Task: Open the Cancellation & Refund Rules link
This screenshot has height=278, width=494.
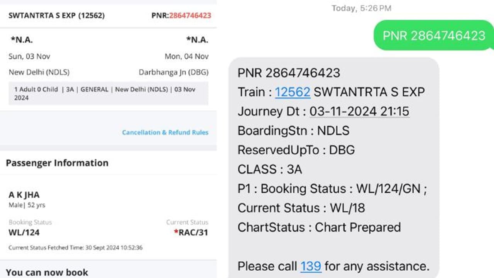Action: click(x=165, y=132)
